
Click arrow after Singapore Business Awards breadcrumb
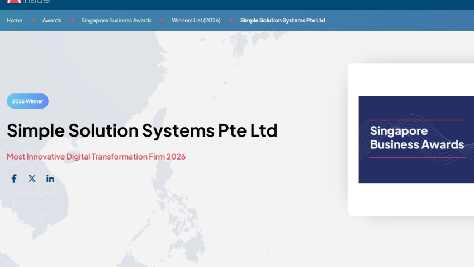coord(162,21)
